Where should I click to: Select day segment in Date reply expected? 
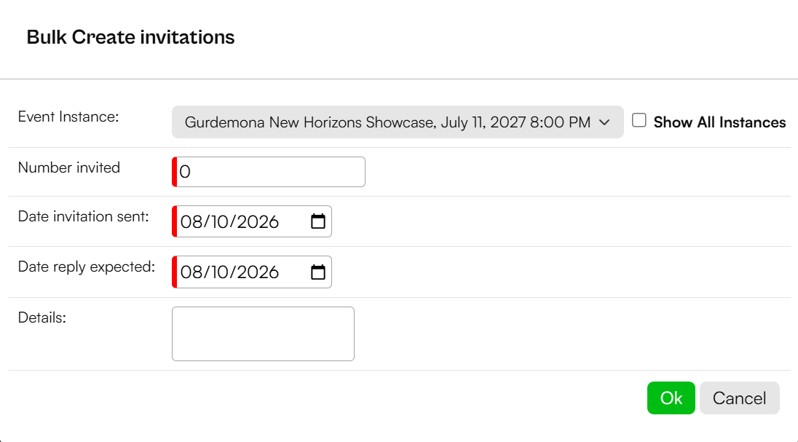[219, 272]
